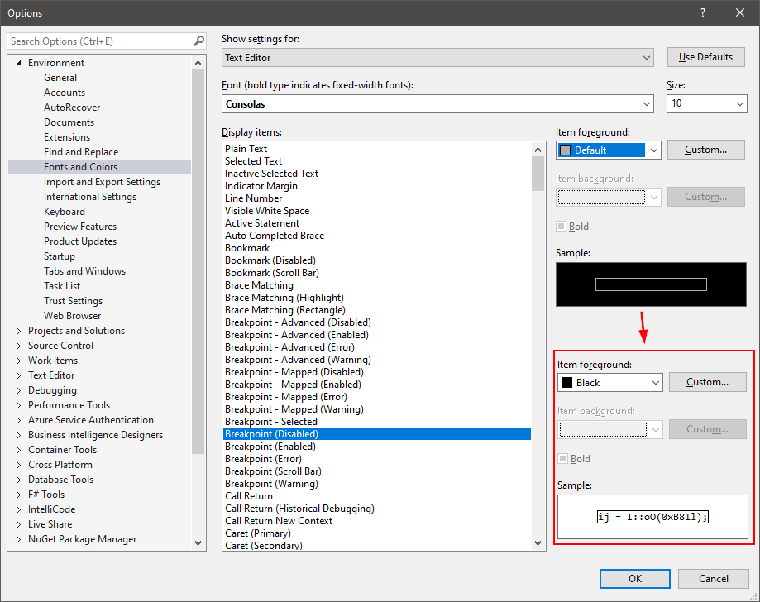The width and height of the screenshot is (760, 602).
Task: Select Breakpoint (Enabled) display item
Action: (x=270, y=447)
